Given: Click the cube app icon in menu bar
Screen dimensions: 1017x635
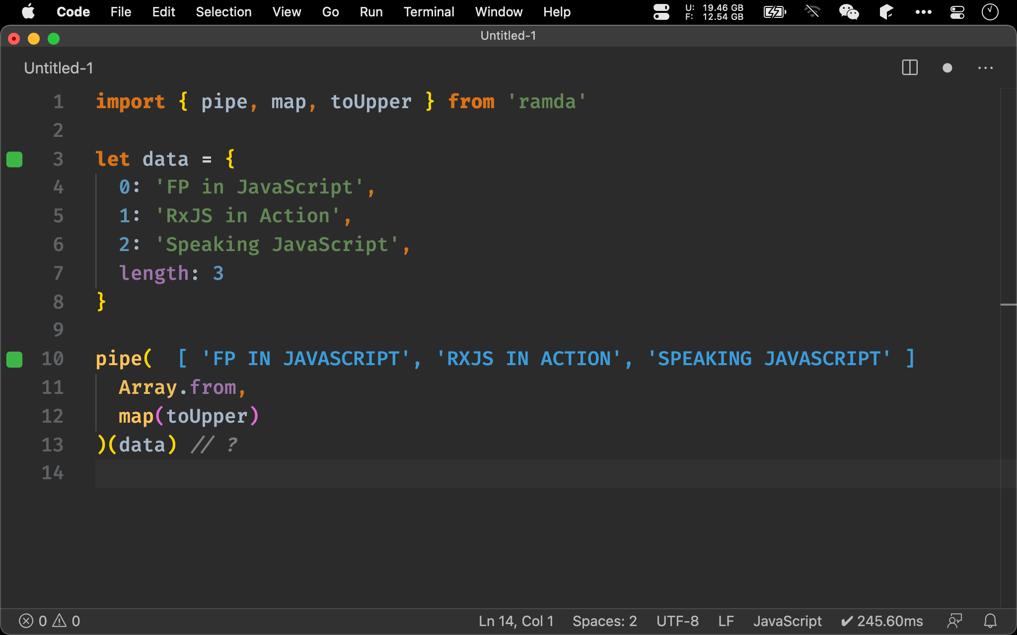Looking at the screenshot, I should tap(886, 11).
